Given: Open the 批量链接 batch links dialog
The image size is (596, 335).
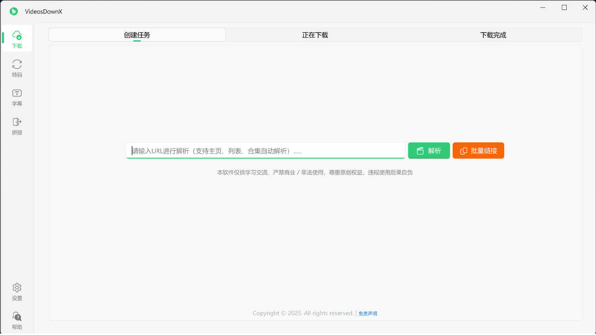Looking at the screenshot, I should coord(478,150).
